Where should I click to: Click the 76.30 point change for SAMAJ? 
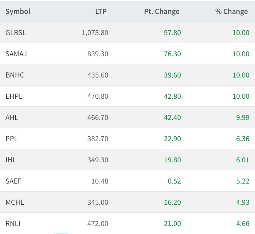tap(172, 54)
